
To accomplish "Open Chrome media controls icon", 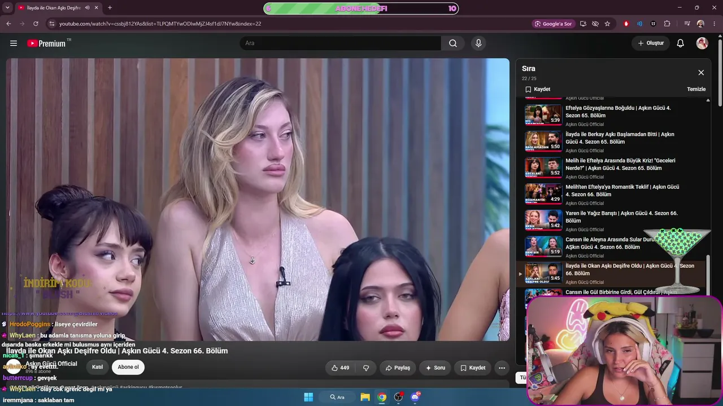I will pos(687,24).
